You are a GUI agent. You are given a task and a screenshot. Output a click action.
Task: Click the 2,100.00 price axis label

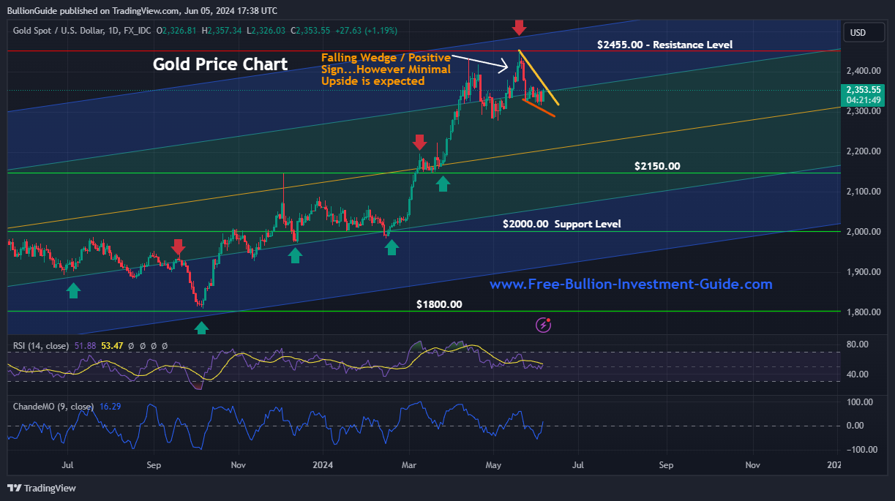862,192
